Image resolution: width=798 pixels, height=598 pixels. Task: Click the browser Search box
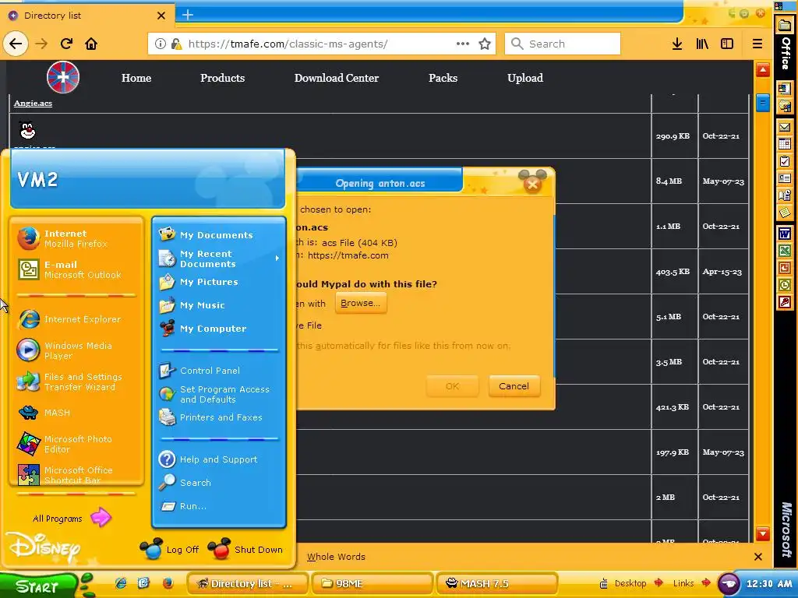563,44
